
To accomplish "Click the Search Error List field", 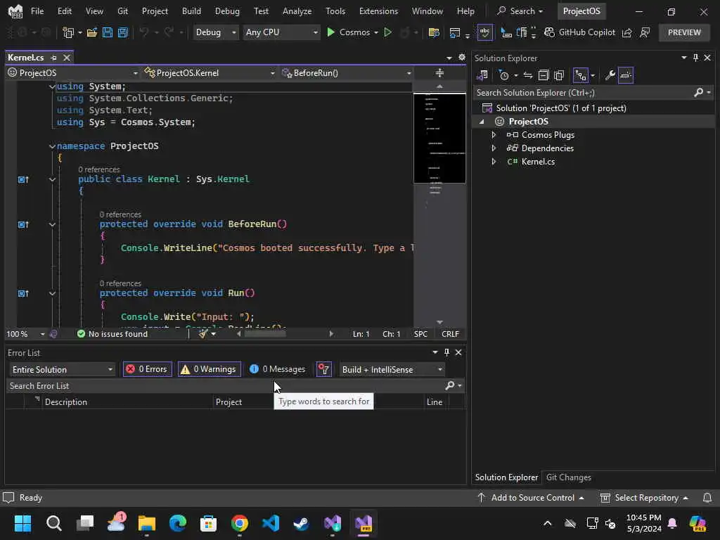I will [225, 386].
